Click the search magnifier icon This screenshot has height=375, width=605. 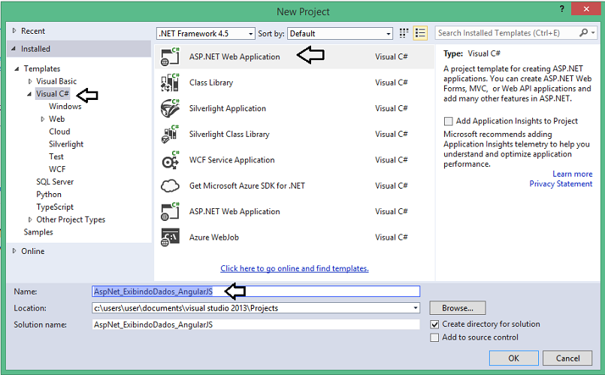click(x=583, y=33)
